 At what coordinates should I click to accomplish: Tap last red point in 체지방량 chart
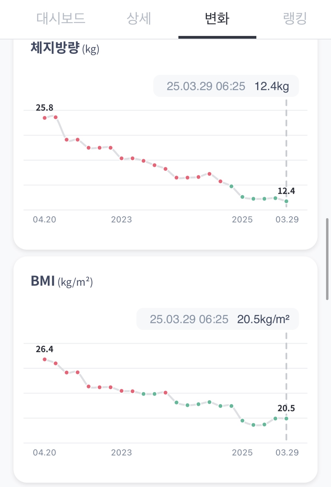click(x=220, y=181)
